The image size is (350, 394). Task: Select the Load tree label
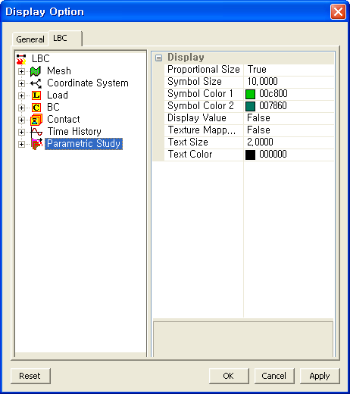coord(58,95)
